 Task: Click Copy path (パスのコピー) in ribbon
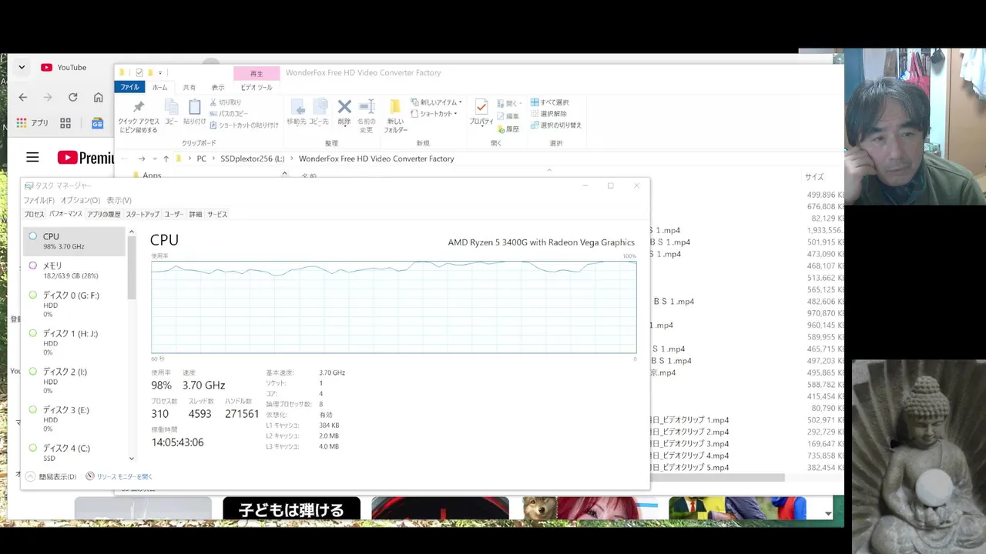click(x=229, y=114)
